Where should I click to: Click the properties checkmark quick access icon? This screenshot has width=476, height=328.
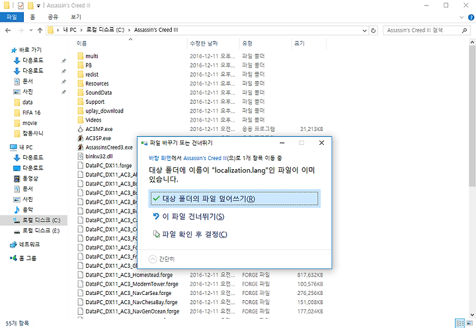pyautogui.click(x=20, y=5)
